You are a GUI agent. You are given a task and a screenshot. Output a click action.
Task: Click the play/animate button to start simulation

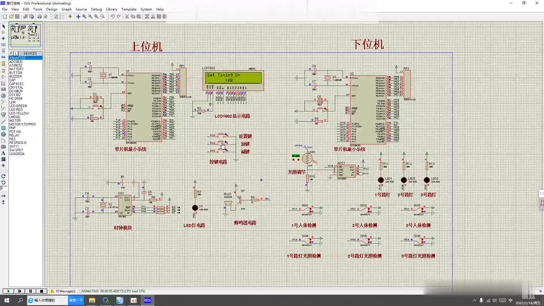pyautogui.click(x=8, y=291)
